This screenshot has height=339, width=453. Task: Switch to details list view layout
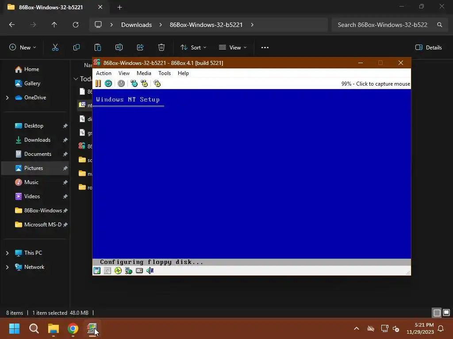click(x=437, y=313)
